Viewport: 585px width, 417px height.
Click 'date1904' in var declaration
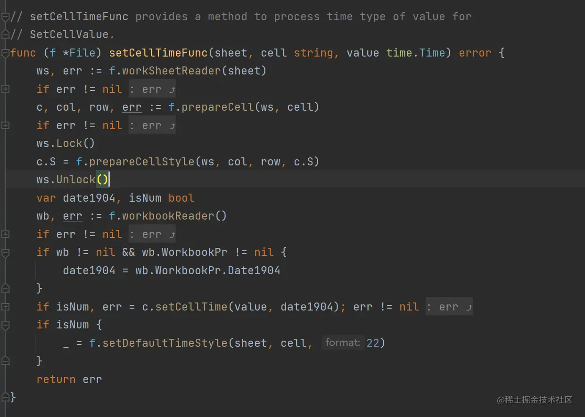click(x=89, y=198)
